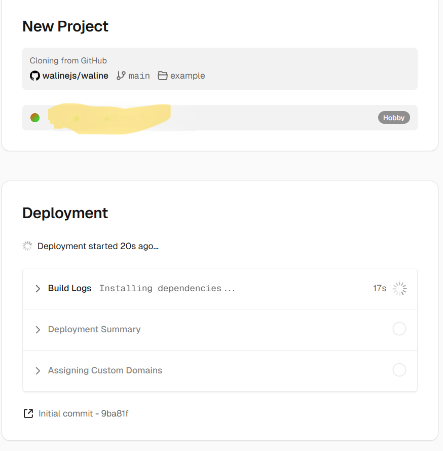443x451 pixels.
Task: Click the Installing dependencies status text
Action: 167,288
